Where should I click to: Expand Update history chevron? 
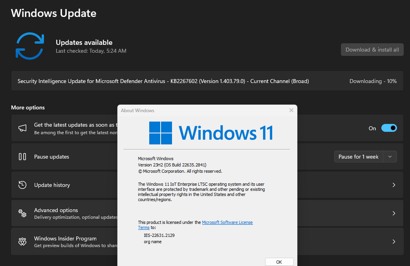coord(394,185)
